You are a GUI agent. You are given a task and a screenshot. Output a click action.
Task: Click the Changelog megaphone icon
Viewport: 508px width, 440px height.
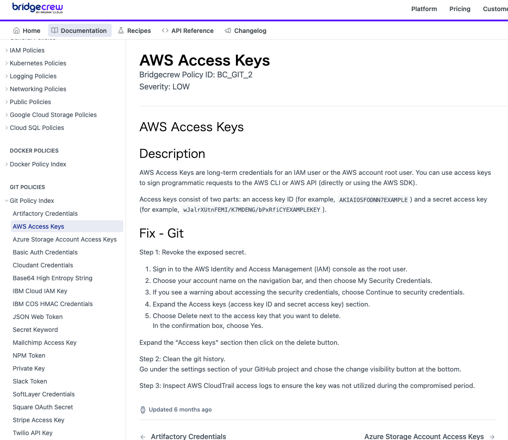coord(228,30)
